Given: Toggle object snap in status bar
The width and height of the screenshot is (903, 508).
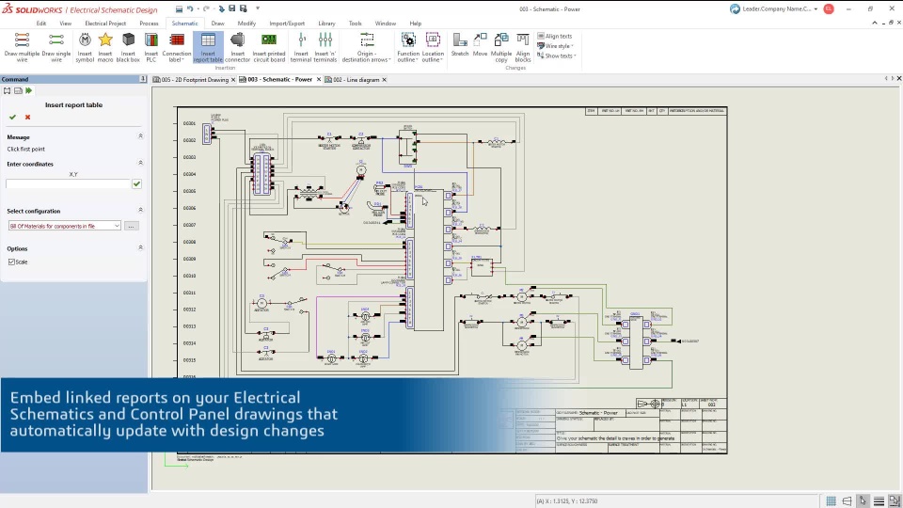Looking at the screenshot, I should click(863, 501).
